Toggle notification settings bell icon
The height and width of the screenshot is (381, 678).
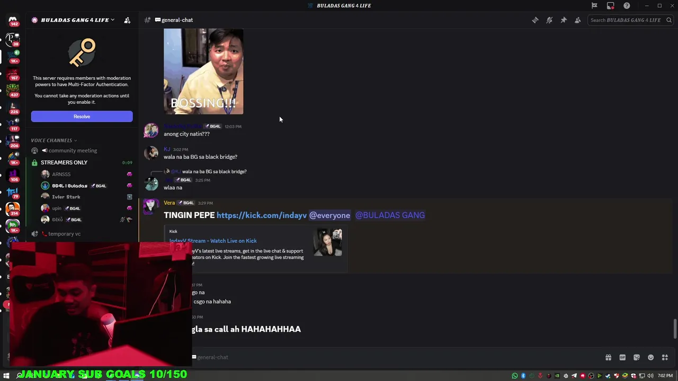pos(549,20)
